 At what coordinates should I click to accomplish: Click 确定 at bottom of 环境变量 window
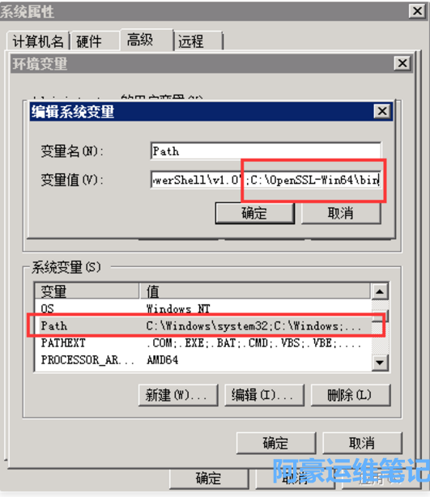point(276,443)
